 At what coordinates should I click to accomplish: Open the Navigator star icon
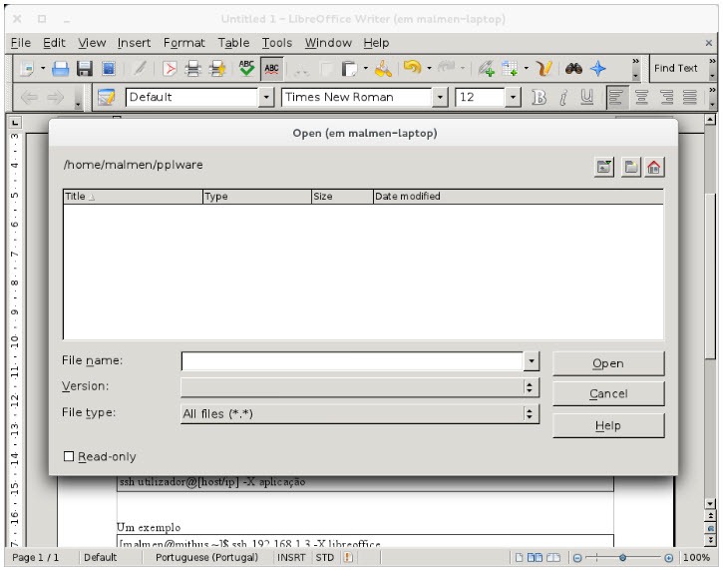tap(598, 69)
